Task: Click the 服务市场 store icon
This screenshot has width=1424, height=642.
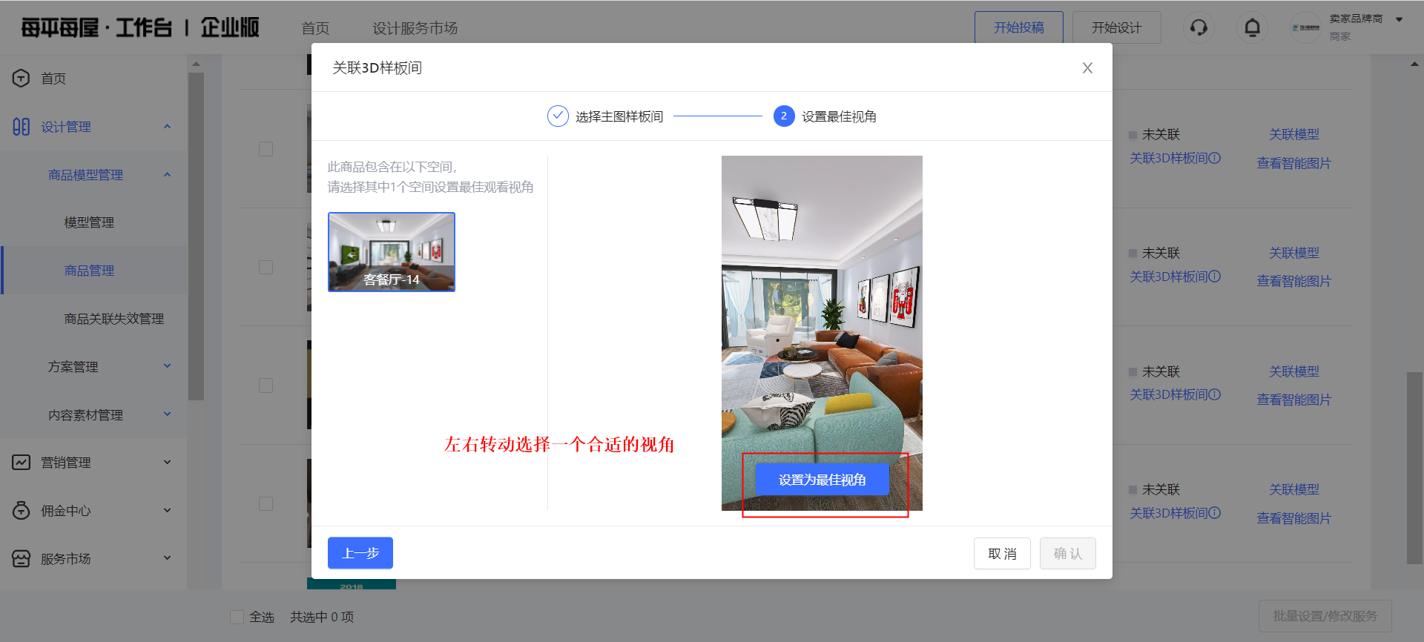Action: (x=21, y=559)
